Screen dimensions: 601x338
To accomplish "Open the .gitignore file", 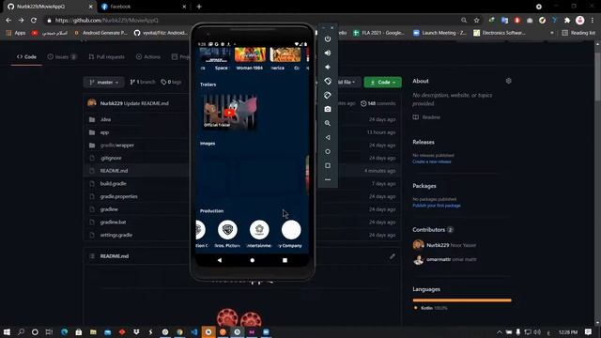I will tap(111, 158).
